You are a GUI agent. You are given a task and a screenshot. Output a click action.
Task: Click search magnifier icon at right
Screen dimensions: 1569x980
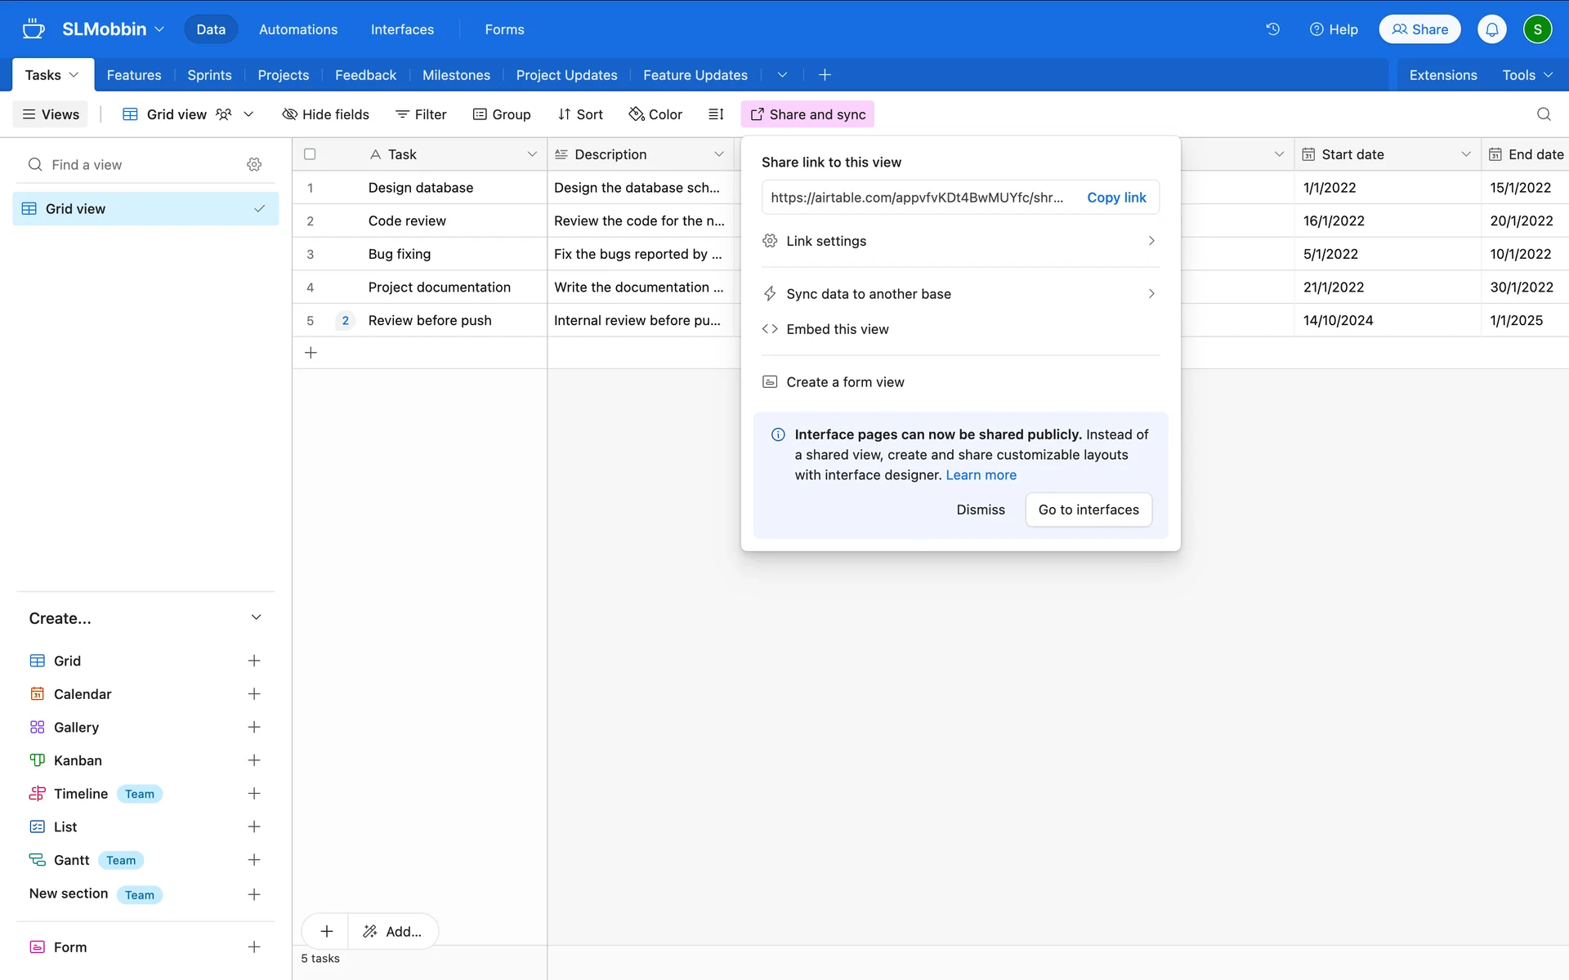point(1543,114)
